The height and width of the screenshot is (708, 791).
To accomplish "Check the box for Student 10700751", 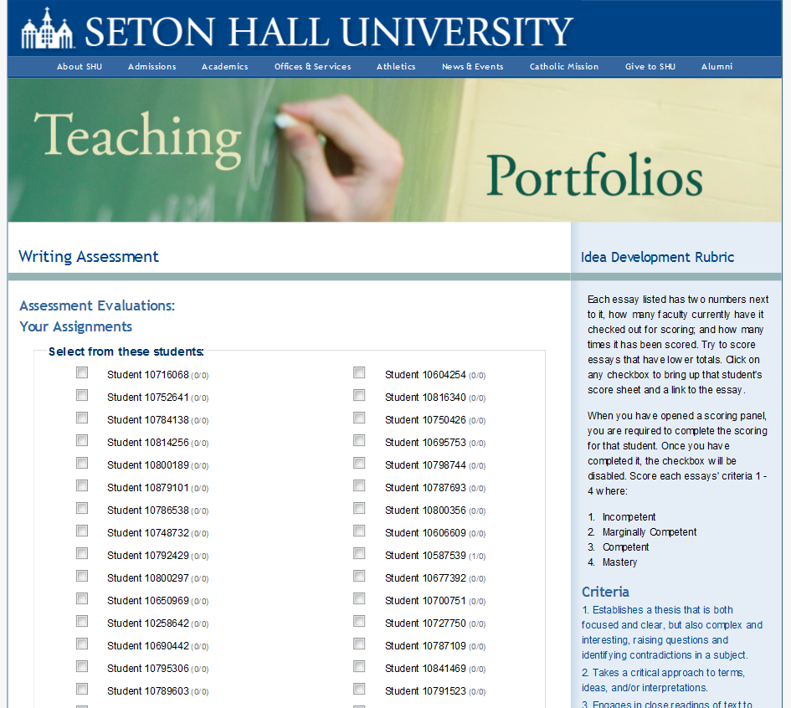I will (x=359, y=598).
